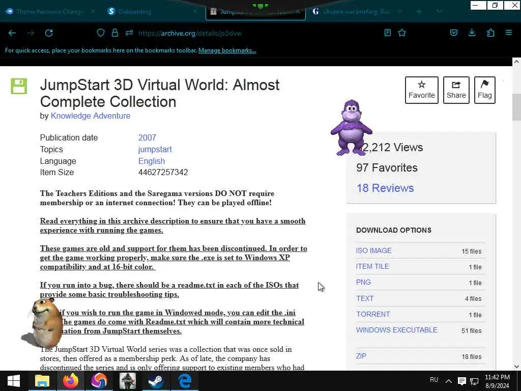Screen dimensions: 521x391
Task: Open the swirl-logo browser taskbar icon
Action: (99, 381)
